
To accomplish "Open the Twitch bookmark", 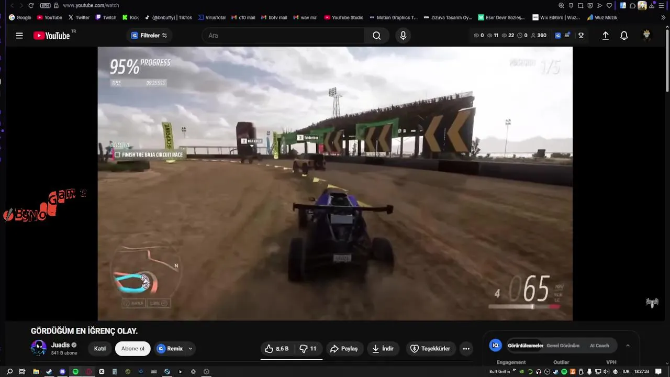I will point(106,17).
